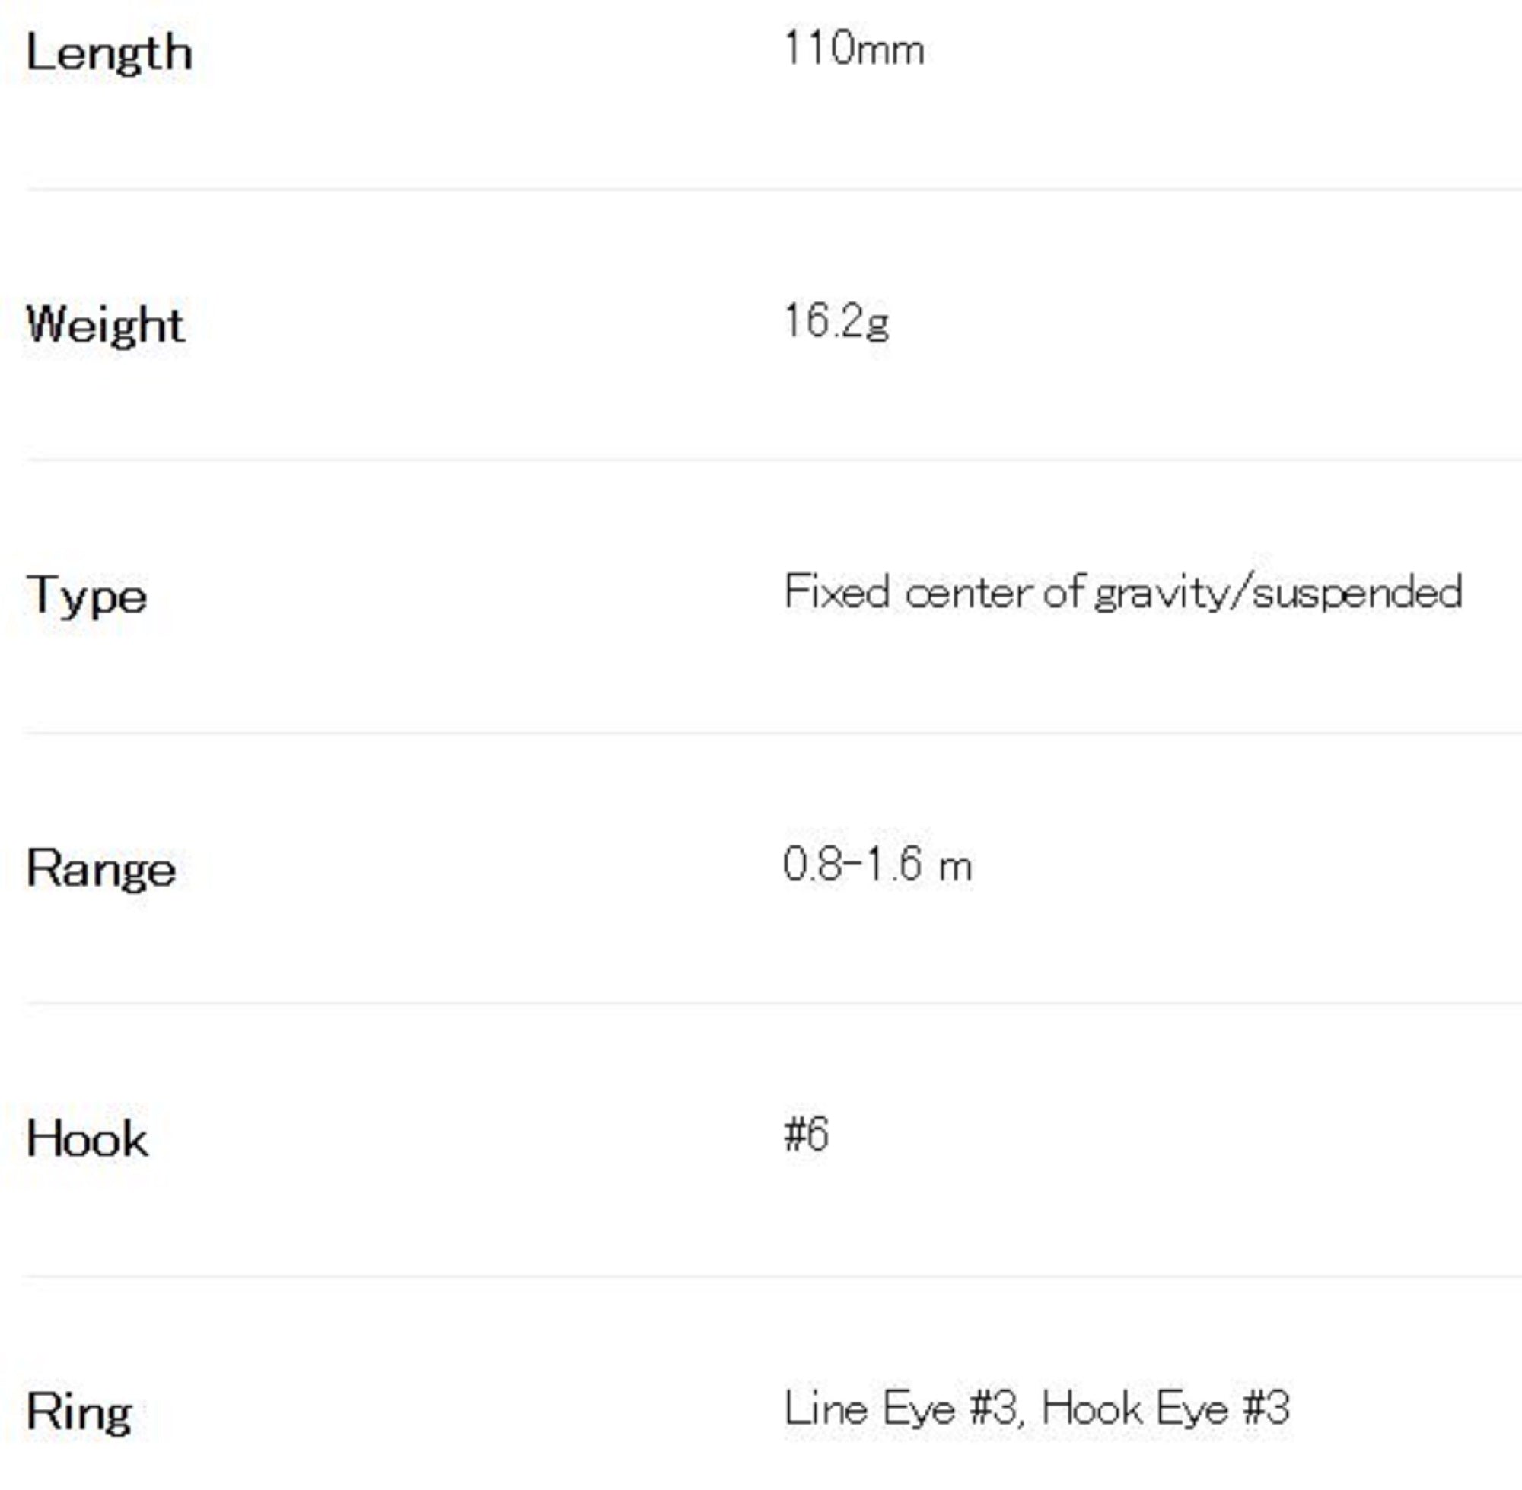The image size is (1522, 1490).
Task: Click the Type row label
Action: click(x=86, y=597)
